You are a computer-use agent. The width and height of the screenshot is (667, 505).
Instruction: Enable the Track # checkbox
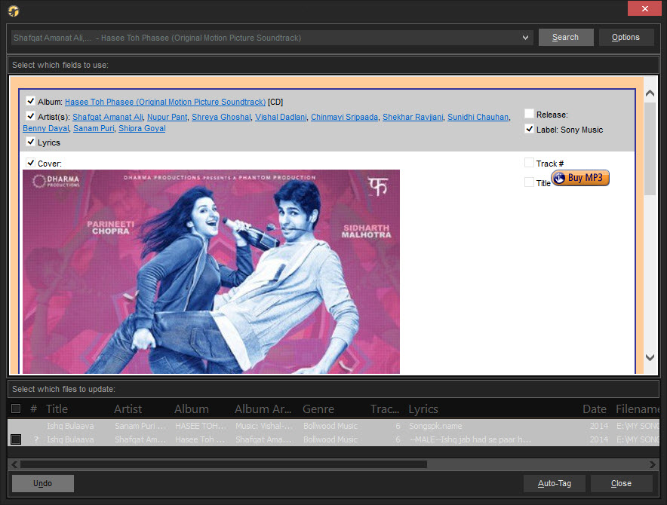529,163
